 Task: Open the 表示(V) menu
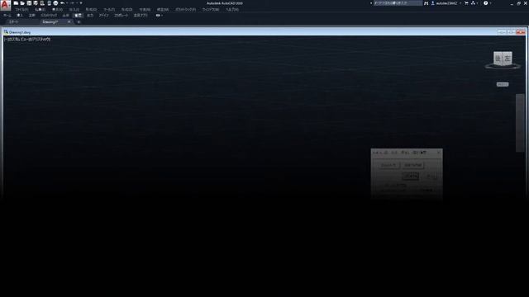coord(57,9)
